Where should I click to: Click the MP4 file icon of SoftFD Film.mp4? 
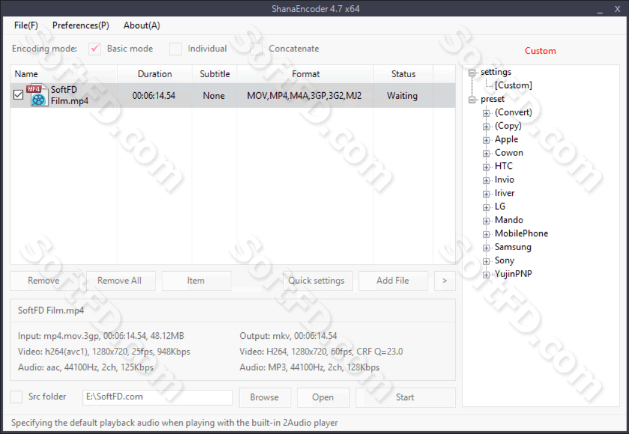(x=37, y=95)
